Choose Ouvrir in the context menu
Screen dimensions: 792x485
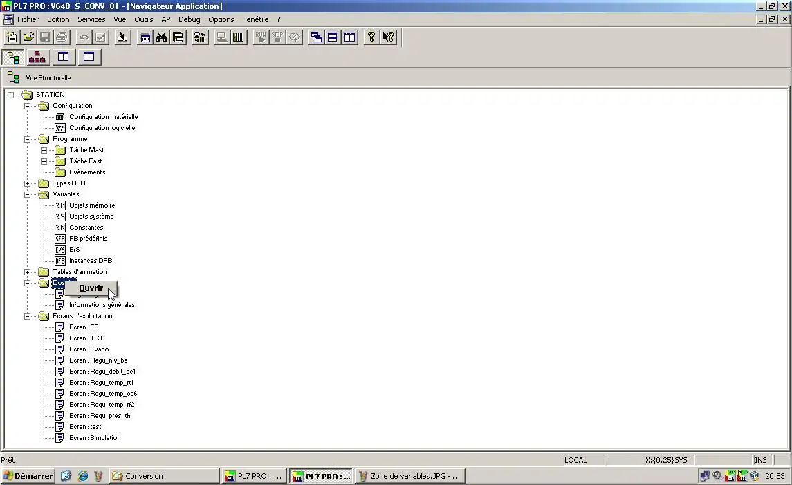91,288
